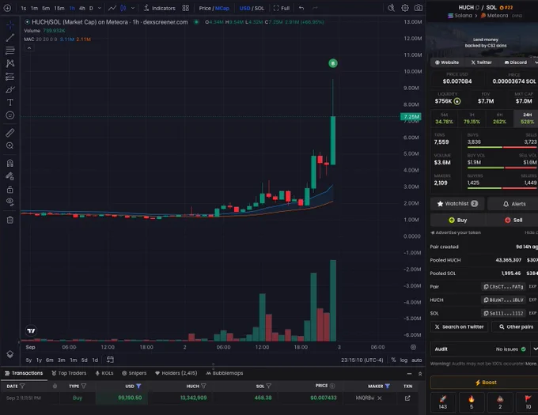Take a chart snapshot with camera icon

click(419, 8)
